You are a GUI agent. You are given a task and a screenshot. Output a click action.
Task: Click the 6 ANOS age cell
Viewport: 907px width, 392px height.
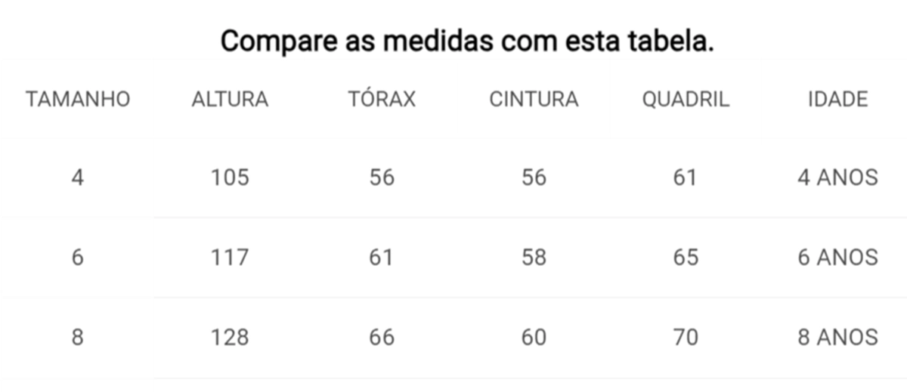point(837,257)
